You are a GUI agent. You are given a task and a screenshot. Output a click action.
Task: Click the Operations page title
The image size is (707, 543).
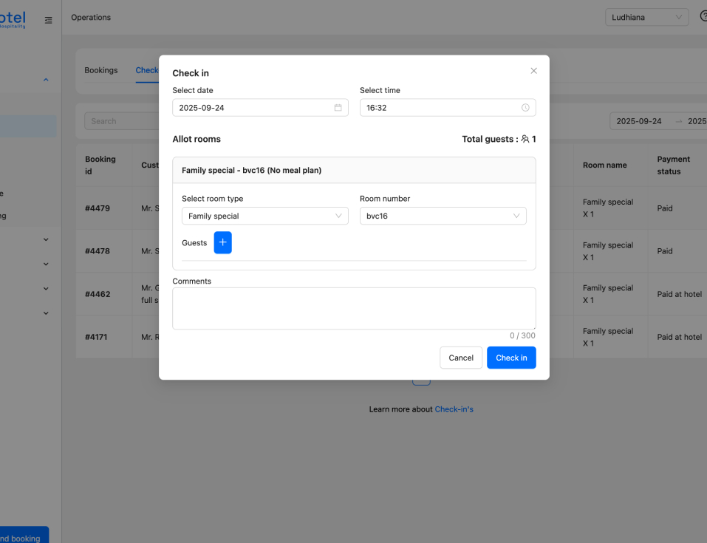pyautogui.click(x=91, y=17)
